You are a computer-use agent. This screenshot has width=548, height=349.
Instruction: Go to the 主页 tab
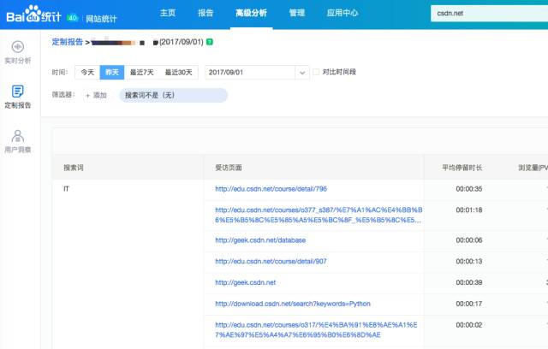point(168,14)
